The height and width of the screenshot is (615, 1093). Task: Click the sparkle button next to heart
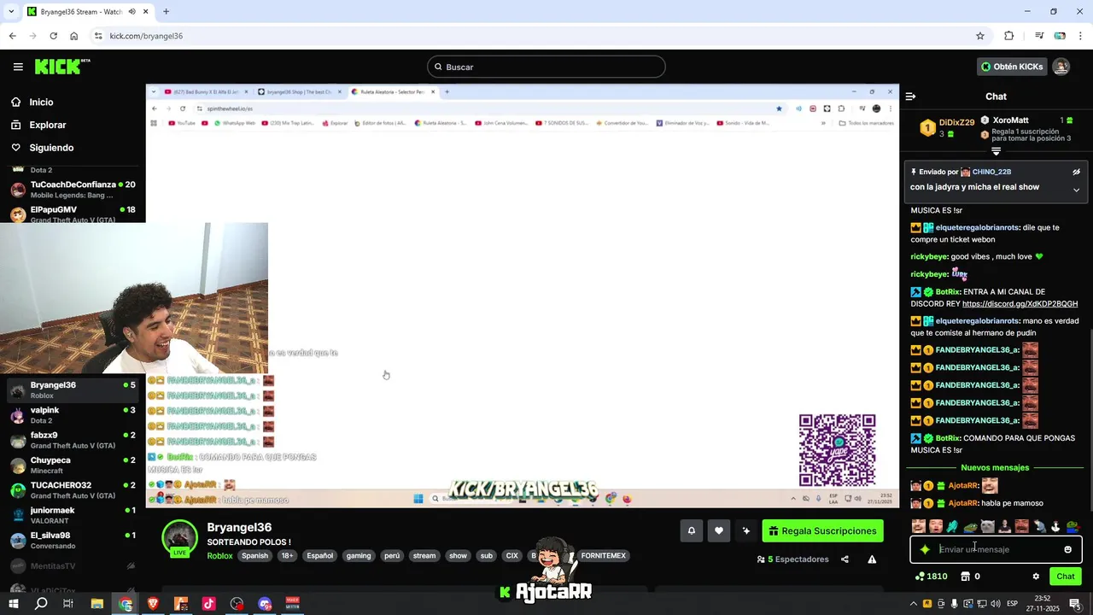point(745,531)
